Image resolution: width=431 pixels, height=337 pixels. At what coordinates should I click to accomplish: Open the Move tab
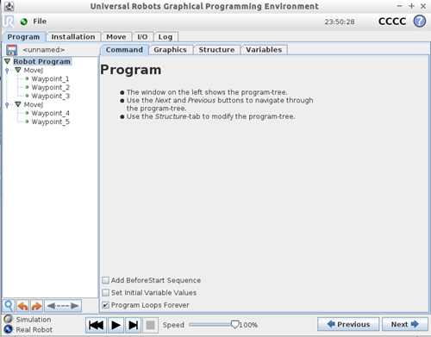click(x=116, y=37)
